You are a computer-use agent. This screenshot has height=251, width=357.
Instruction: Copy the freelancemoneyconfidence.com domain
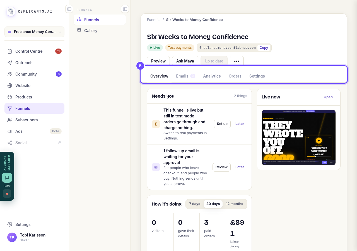click(x=264, y=48)
